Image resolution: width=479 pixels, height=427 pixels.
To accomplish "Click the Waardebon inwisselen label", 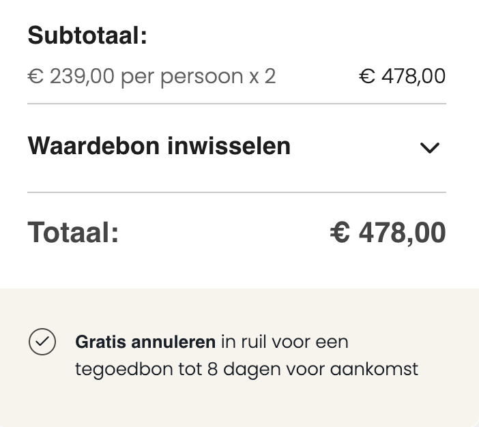I will pos(159,146).
